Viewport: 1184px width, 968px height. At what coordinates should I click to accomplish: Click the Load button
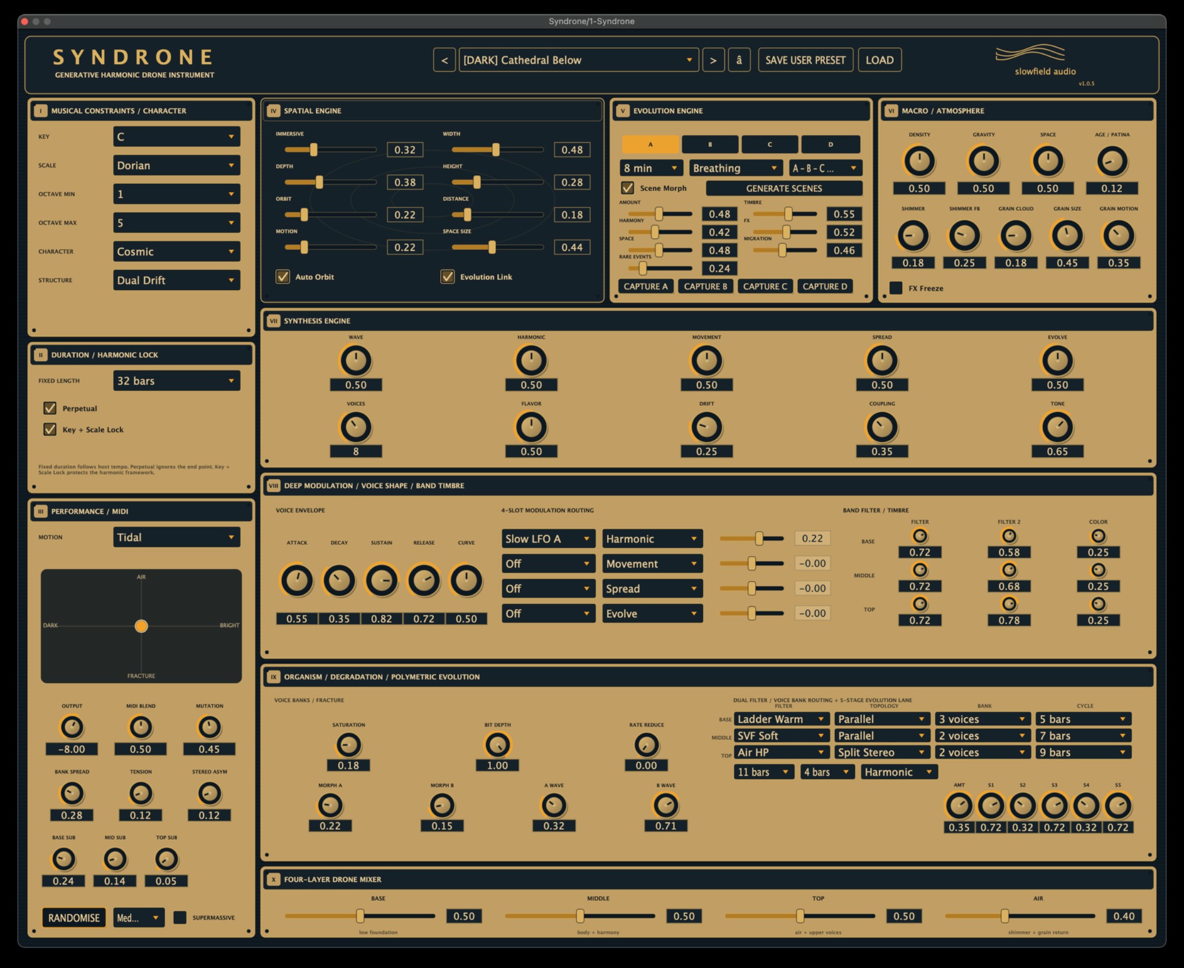[x=879, y=60]
